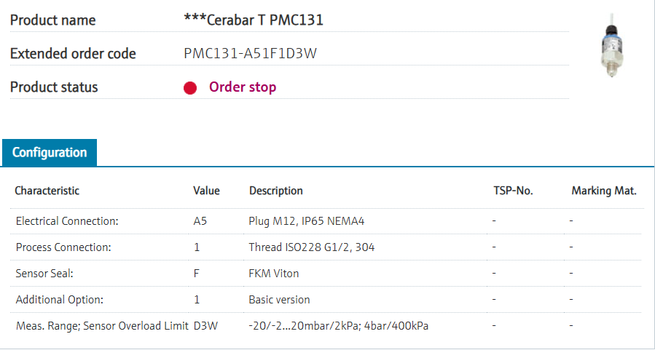The height and width of the screenshot is (350, 655).
Task: Open the Configuration tab
Action: click(x=50, y=153)
